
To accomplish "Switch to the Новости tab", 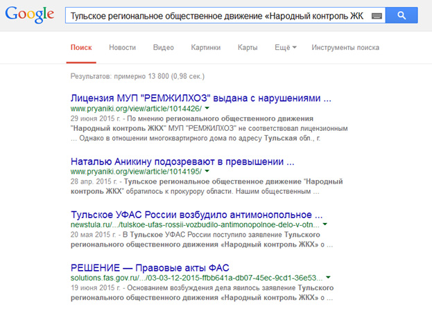I will 122,48.
